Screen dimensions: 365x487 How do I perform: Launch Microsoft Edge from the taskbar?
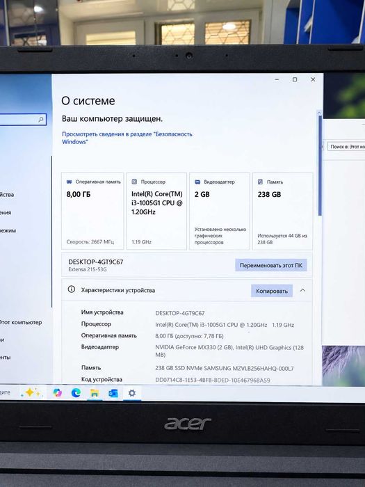[76, 393]
